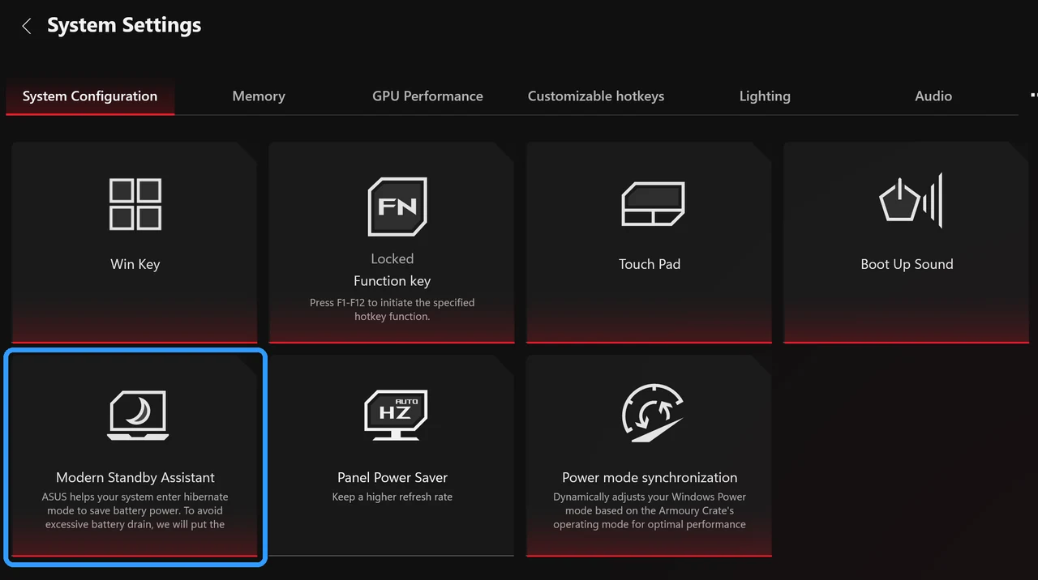The width and height of the screenshot is (1038, 580).
Task: Open the Audio tab
Action: click(933, 96)
